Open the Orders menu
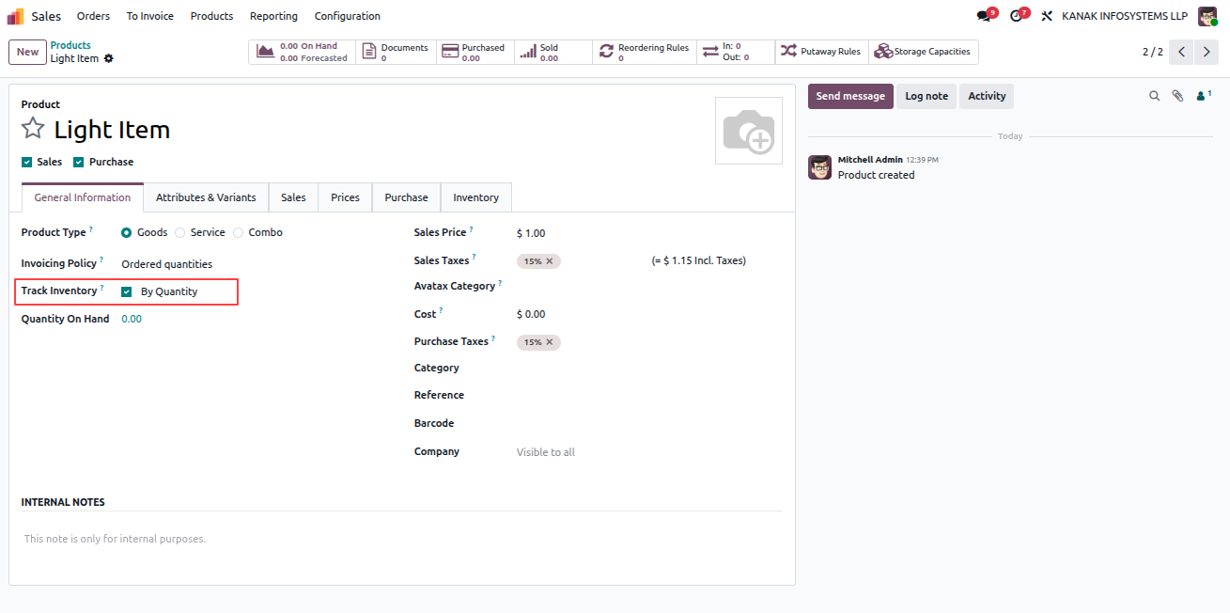 [x=93, y=16]
